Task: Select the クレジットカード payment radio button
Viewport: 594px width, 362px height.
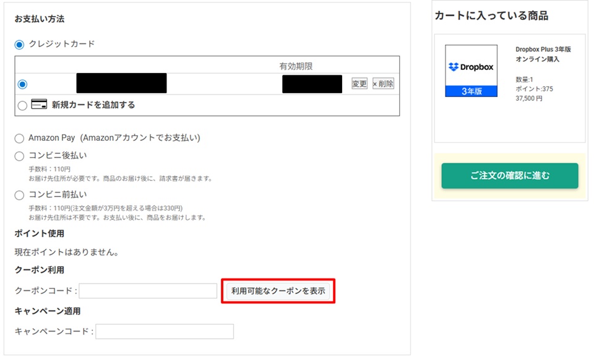Action: point(19,44)
